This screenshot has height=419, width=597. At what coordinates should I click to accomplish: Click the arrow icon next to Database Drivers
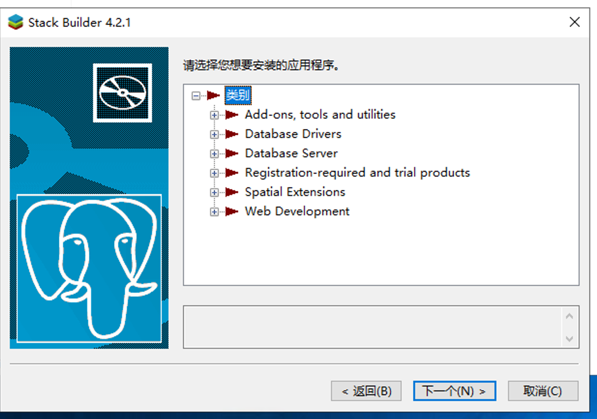point(232,134)
